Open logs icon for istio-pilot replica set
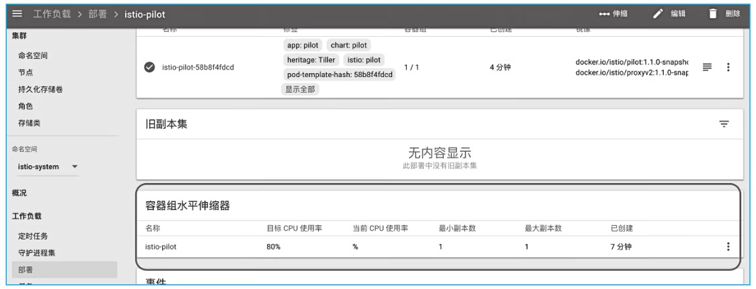Screen dimensions: 756x289 [707, 67]
